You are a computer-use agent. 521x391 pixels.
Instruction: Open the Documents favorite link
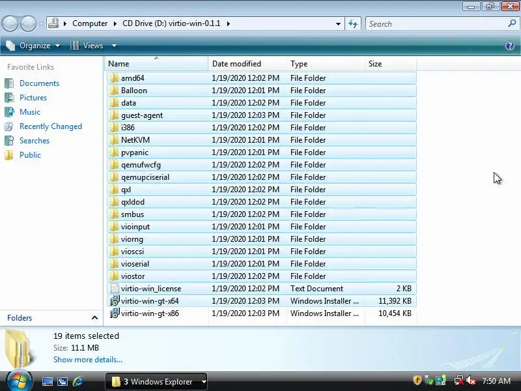[x=39, y=83]
